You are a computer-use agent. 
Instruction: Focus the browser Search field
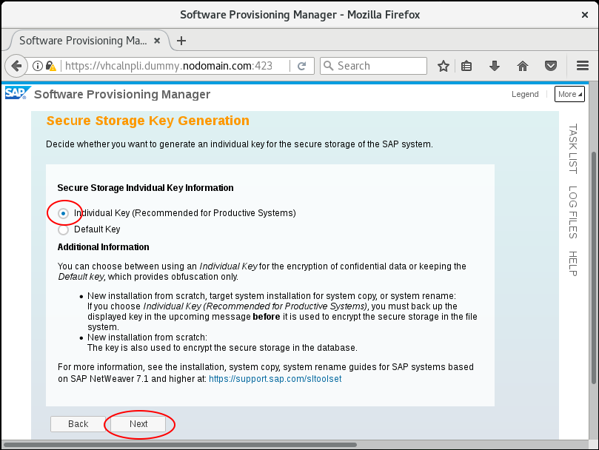pyautogui.click(x=374, y=66)
